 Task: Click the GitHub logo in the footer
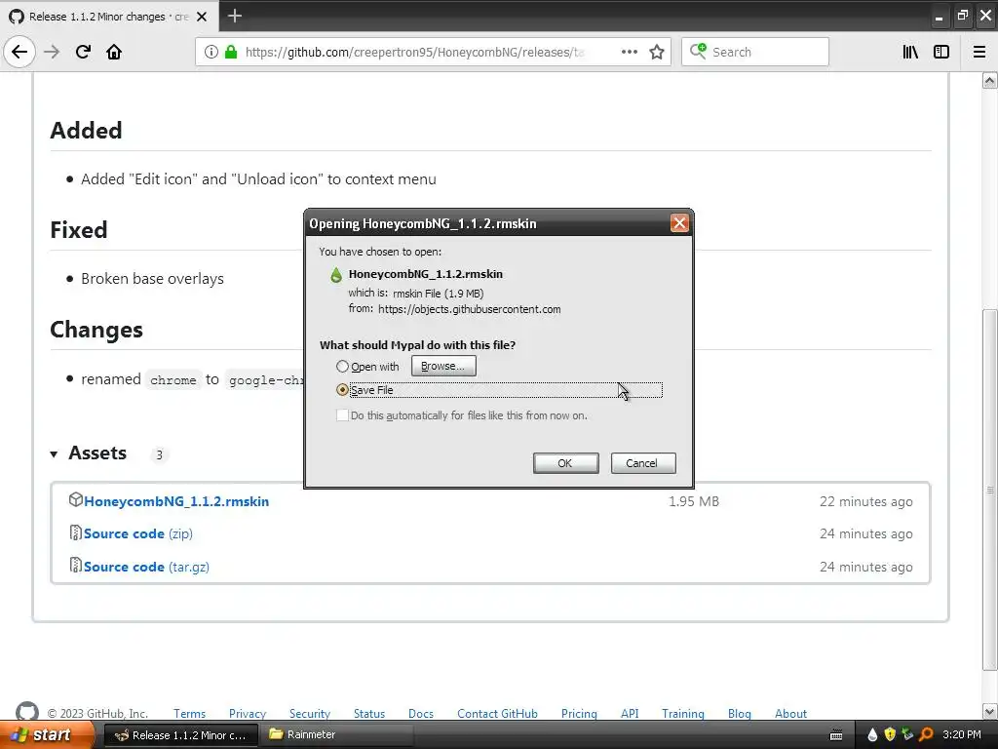(x=26, y=712)
